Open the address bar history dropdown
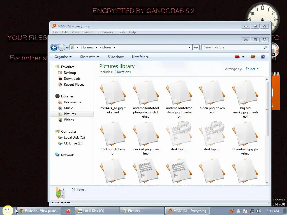 pyautogui.click(x=189, y=47)
